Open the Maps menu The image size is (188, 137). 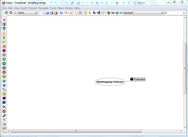pyautogui.click(x=61, y=8)
